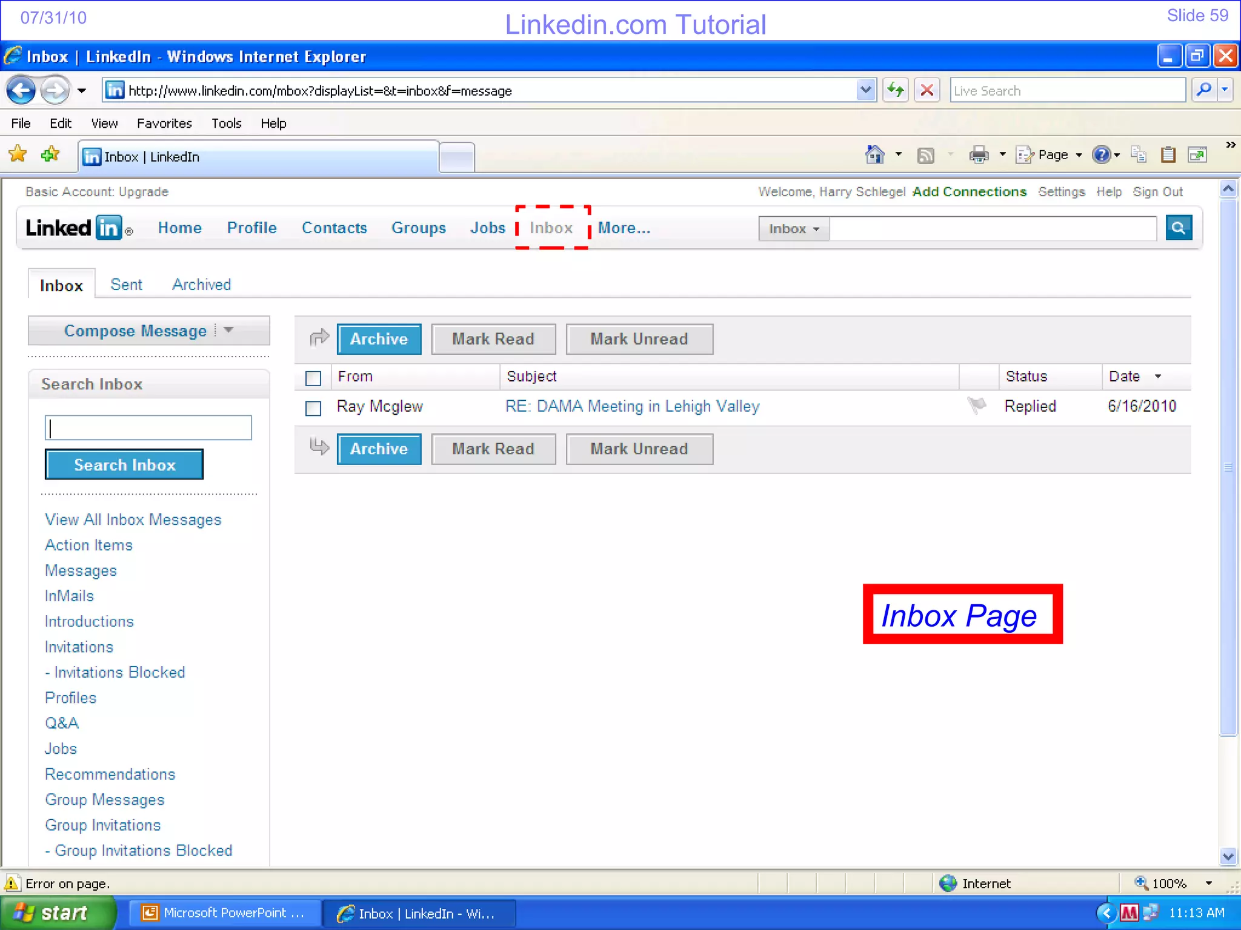Check the Ray Mcglew message checkbox
This screenshot has width=1241, height=930.
[x=313, y=408]
